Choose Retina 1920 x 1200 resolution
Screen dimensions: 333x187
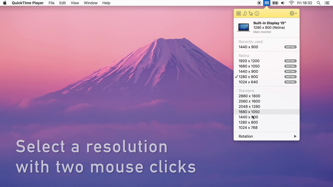[267, 61]
